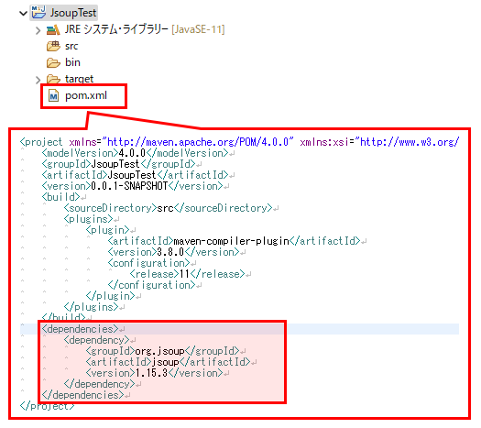The image size is (481, 428).
Task: Select the pom.xml file label
Action: 86,95
